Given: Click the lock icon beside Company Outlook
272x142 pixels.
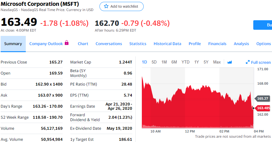Looking at the screenshot, I should tap(67, 43).
